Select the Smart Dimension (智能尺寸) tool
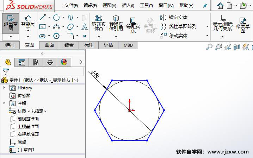 point(28,23)
